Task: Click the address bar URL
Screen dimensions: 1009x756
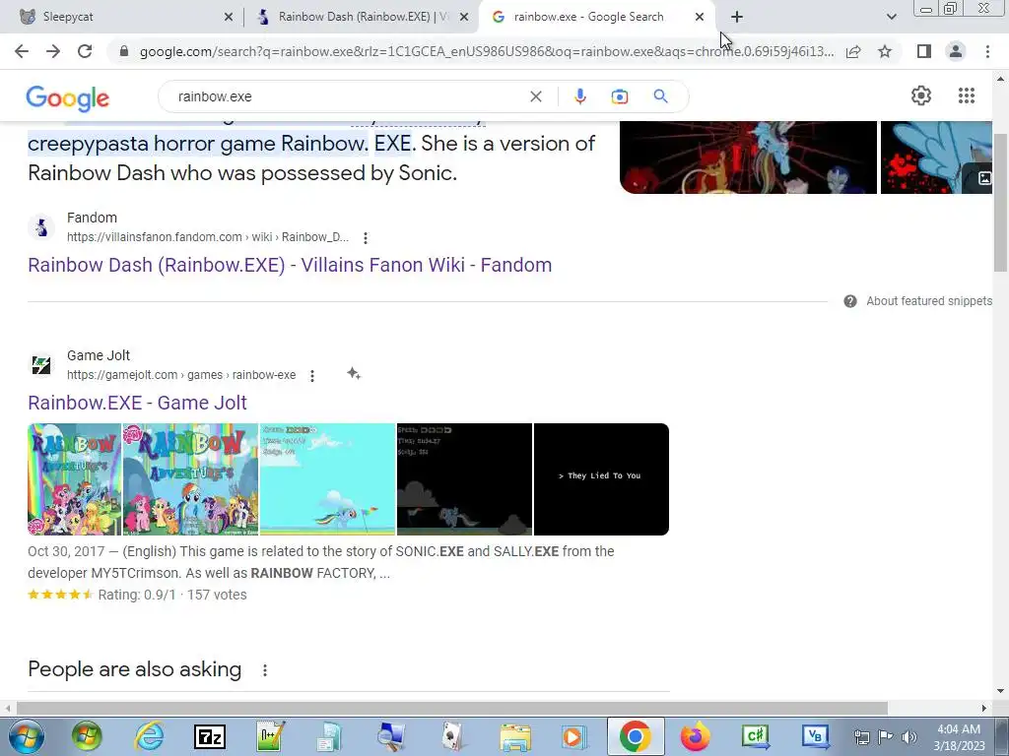Action: click(x=487, y=51)
